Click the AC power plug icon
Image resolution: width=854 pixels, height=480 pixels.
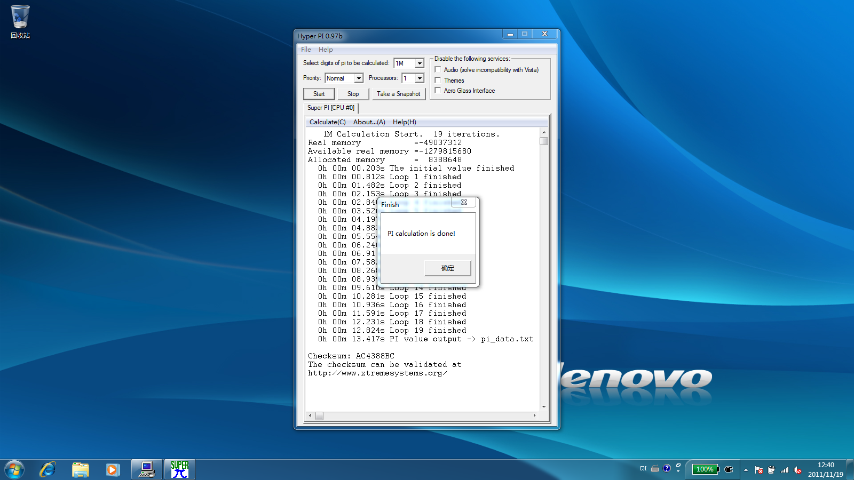tap(729, 469)
